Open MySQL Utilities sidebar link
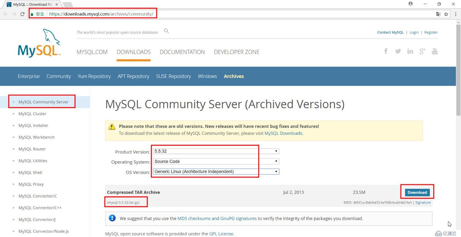The image size is (461, 237). [33, 161]
